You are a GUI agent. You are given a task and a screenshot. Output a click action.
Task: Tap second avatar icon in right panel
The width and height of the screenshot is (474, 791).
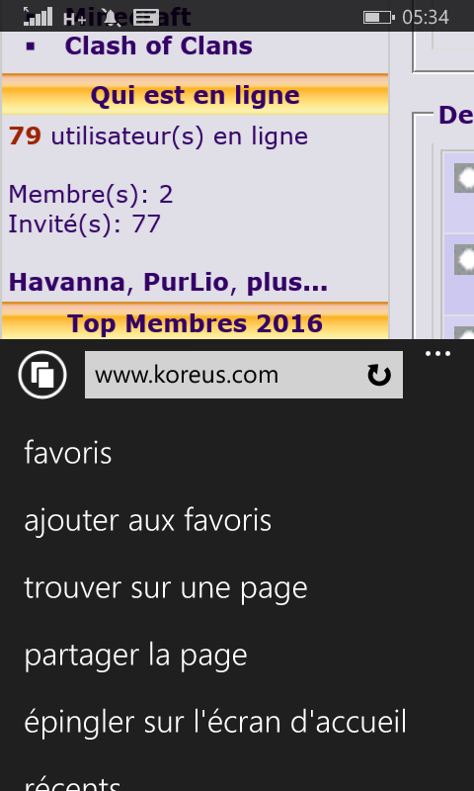(x=464, y=259)
